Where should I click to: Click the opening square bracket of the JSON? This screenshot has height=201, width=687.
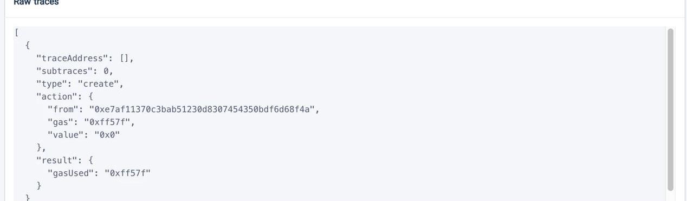17,33
